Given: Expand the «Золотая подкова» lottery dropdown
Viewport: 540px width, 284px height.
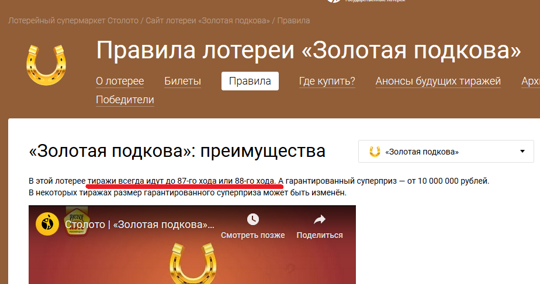Looking at the screenshot, I should [x=445, y=152].
